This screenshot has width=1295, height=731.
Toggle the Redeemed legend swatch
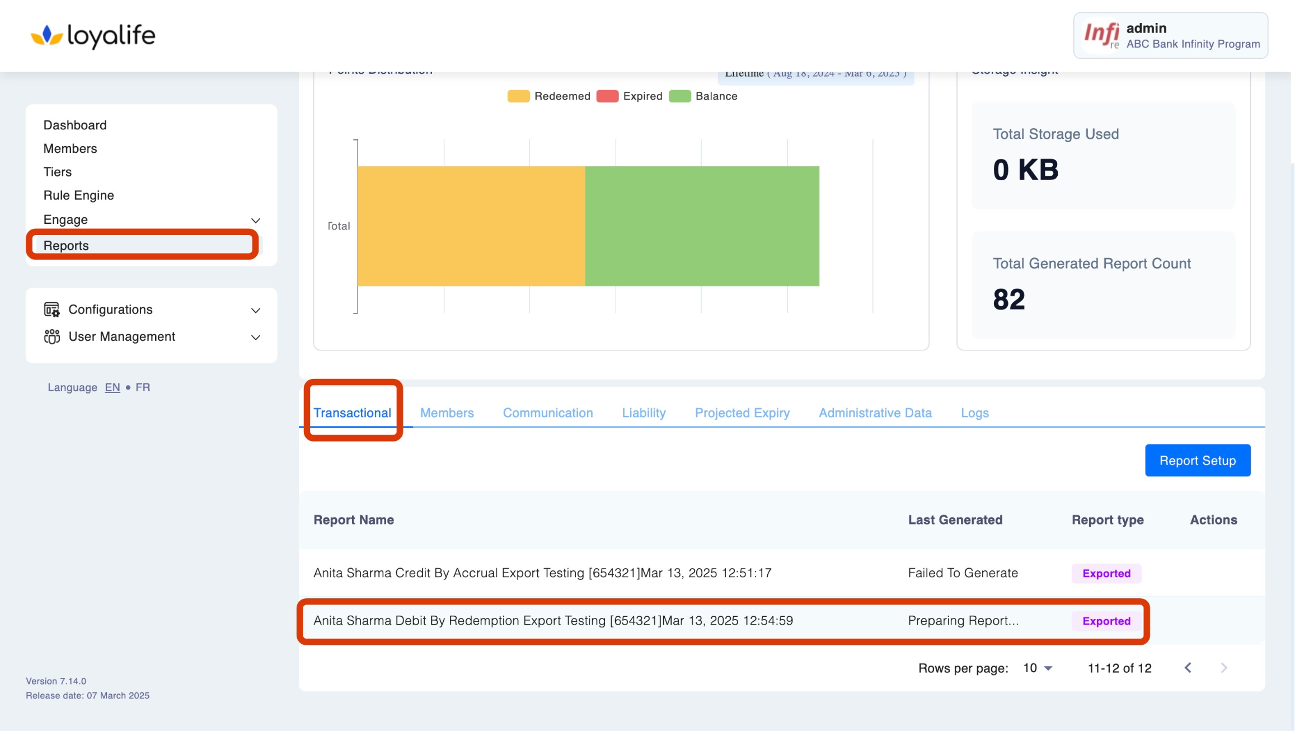click(x=518, y=96)
